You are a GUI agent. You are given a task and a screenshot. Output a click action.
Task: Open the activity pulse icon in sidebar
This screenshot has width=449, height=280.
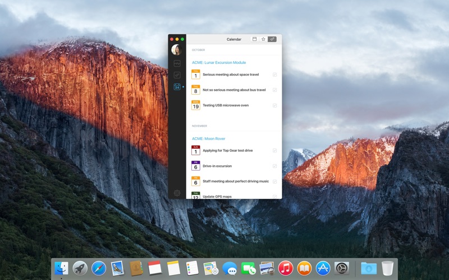click(x=177, y=63)
